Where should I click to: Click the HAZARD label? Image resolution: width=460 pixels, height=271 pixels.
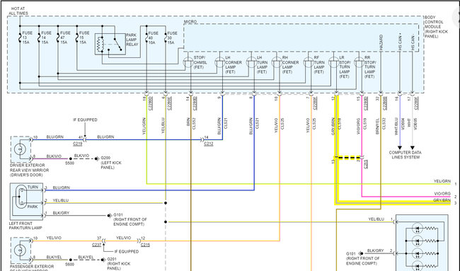(x=381, y=42)
